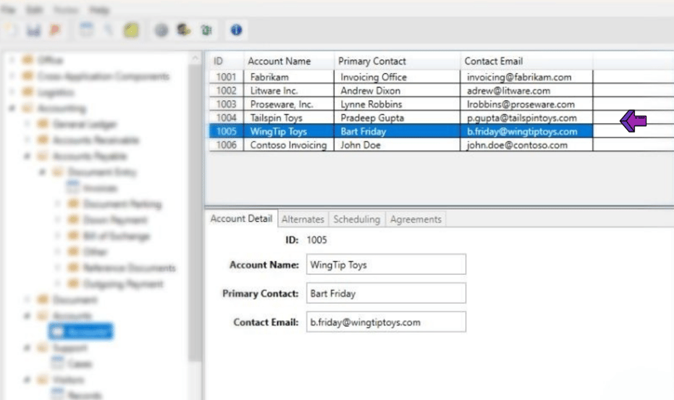Click the blank-page New toolbar icon
This screenshot has height=400, width=674.
click(11, 30)
